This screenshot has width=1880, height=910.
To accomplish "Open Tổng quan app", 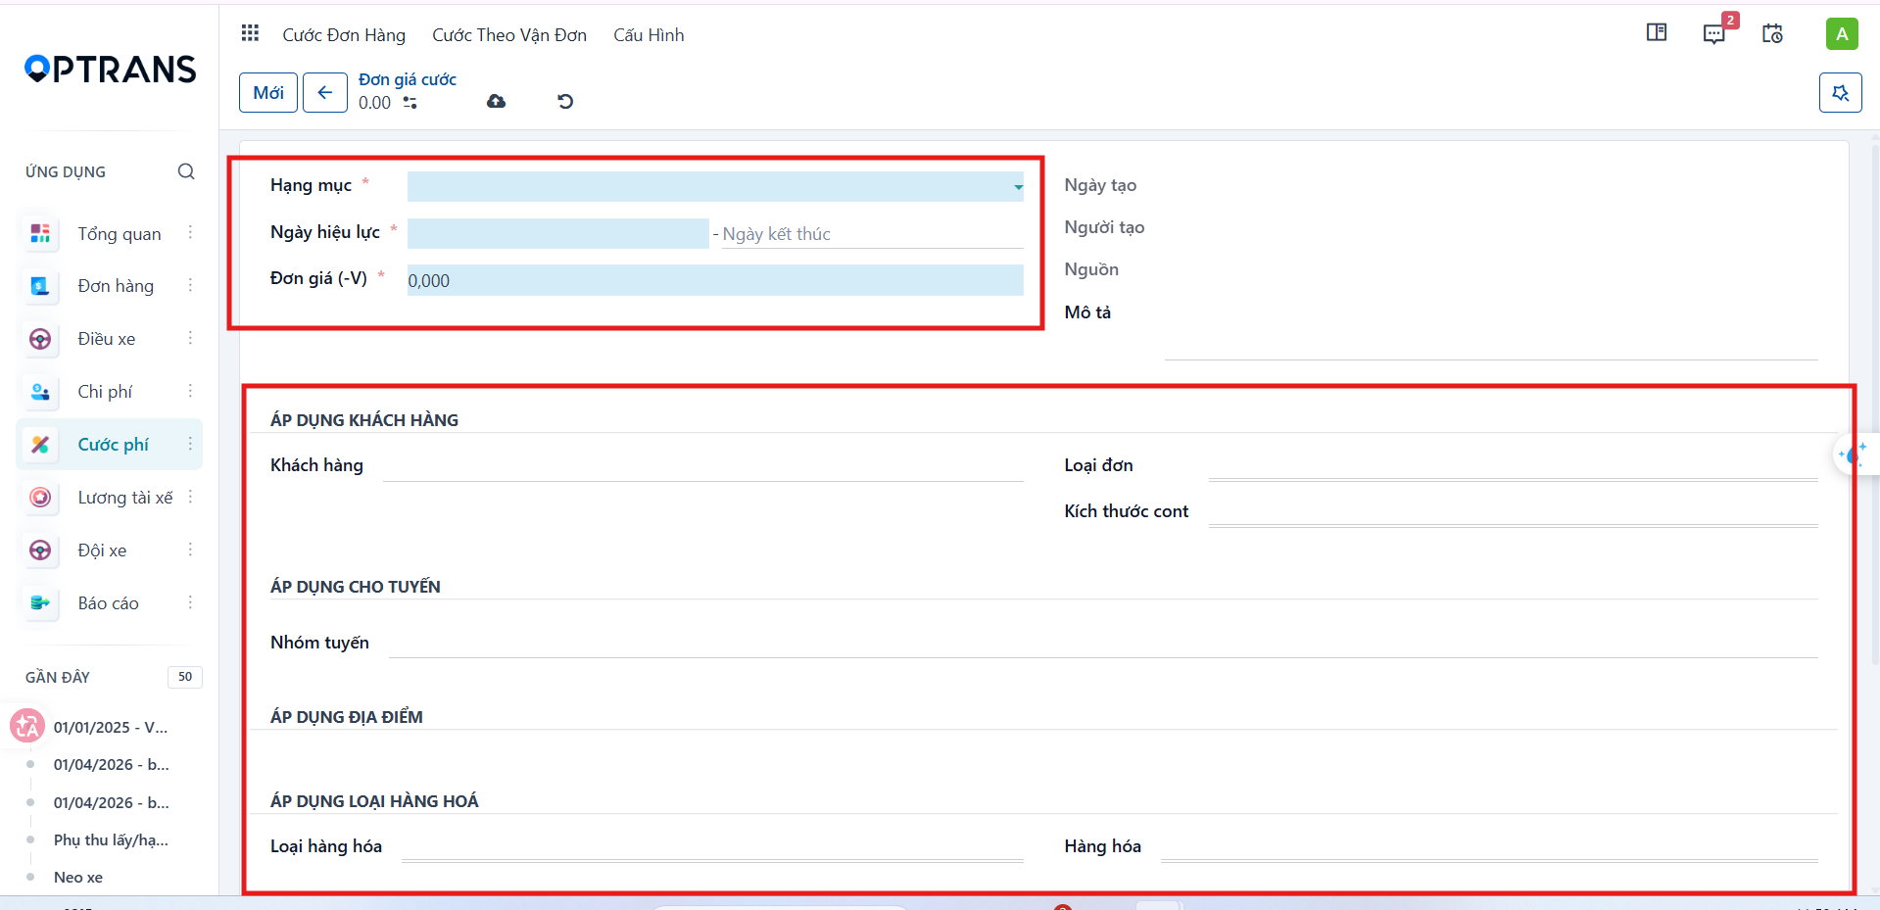I will pyautogui.click(x=120, y=234).
